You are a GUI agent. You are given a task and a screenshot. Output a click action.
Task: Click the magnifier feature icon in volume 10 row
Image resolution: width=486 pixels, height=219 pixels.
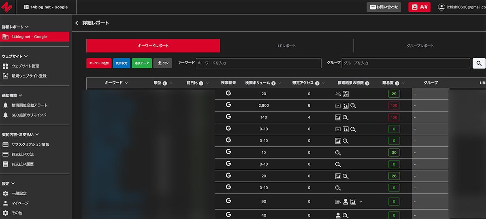pos(338,153)
